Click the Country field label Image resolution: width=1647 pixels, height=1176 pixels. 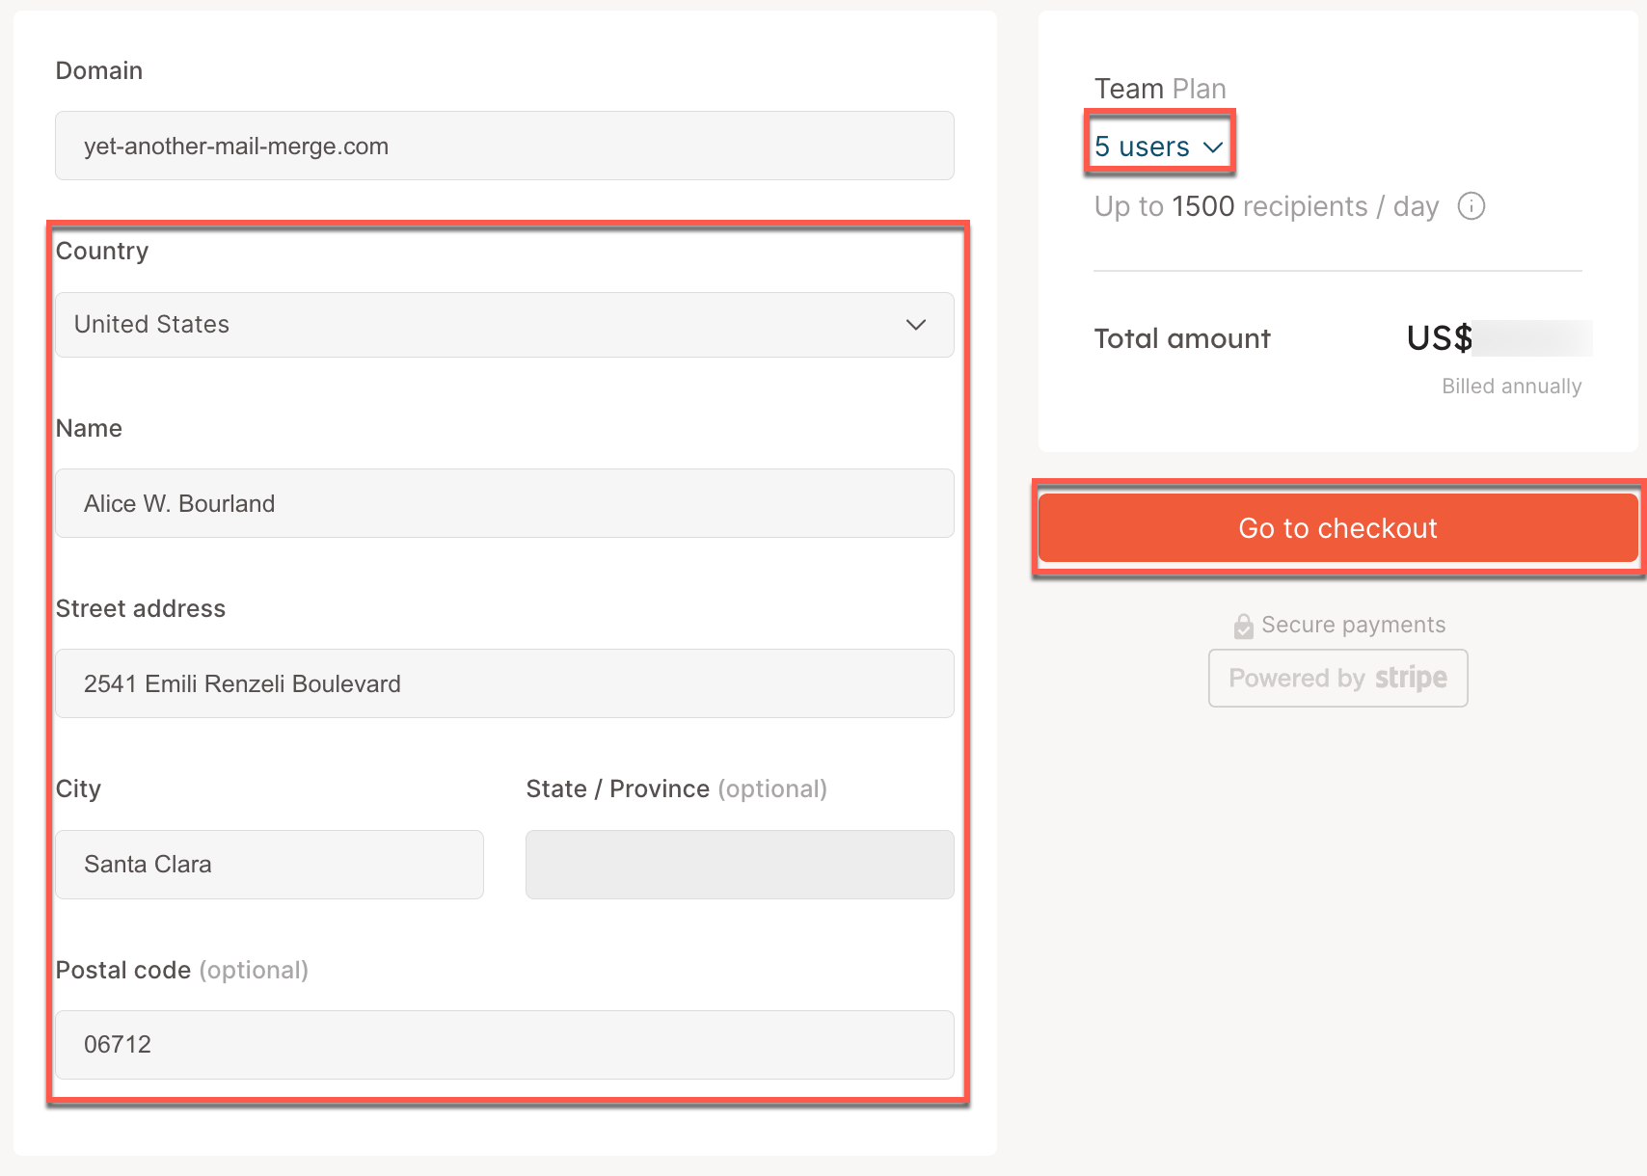(102, 252)
